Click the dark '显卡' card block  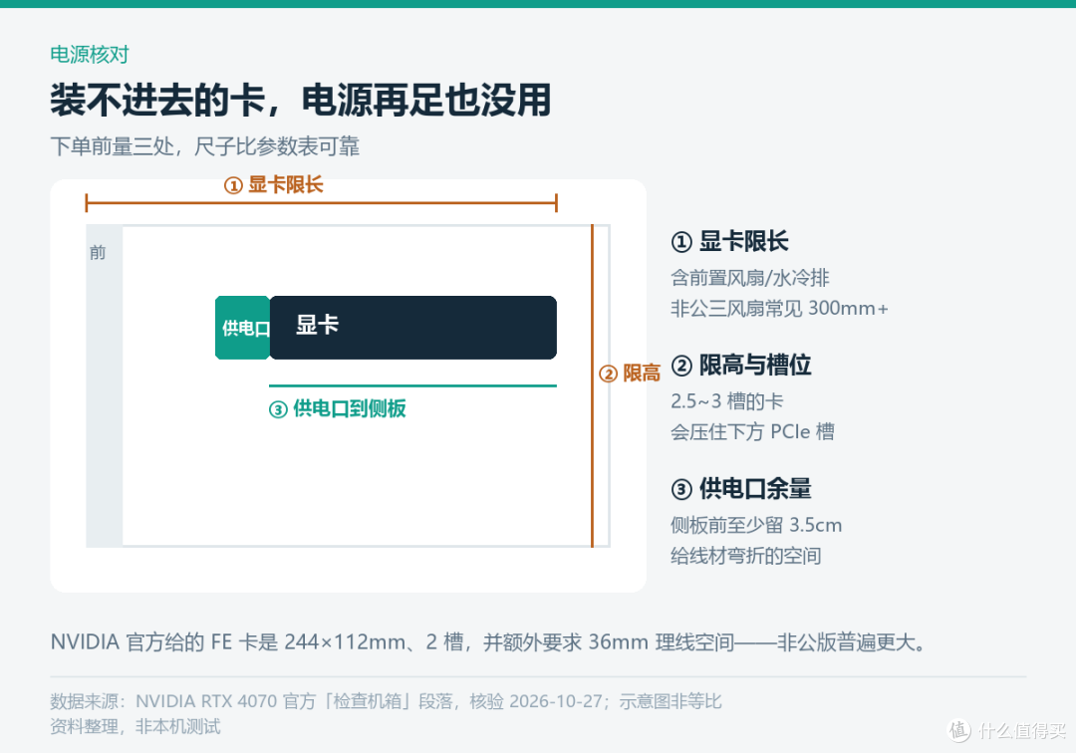[x=413, y=328]
